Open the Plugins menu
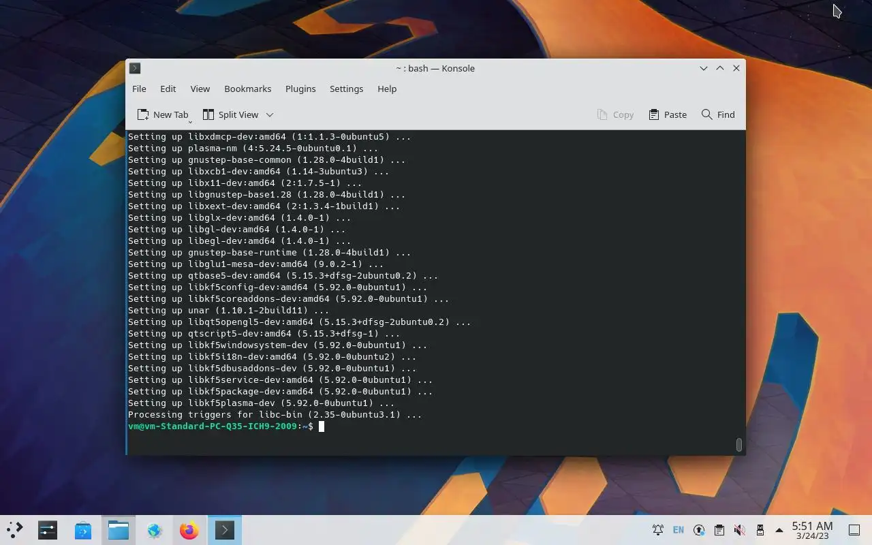The width and height of the screenshot is (872, 545). (x=300, y=89)
